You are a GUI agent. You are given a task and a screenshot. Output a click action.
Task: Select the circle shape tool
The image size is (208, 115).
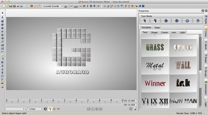tap(2, 28)
